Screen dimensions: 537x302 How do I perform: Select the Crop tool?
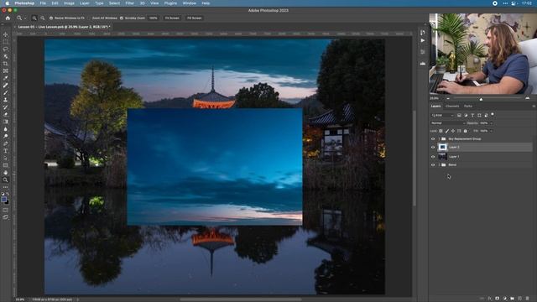pos(6,64)
